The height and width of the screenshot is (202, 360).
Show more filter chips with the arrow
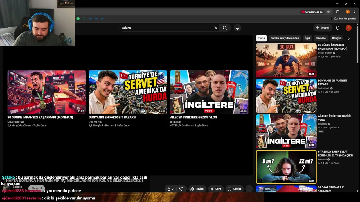[348, 38]
